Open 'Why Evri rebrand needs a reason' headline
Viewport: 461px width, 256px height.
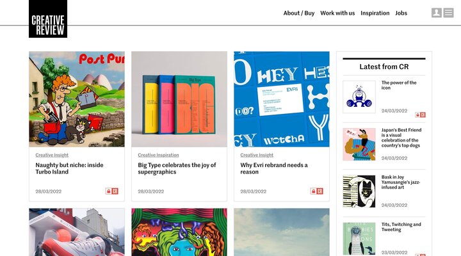[274, 169]
